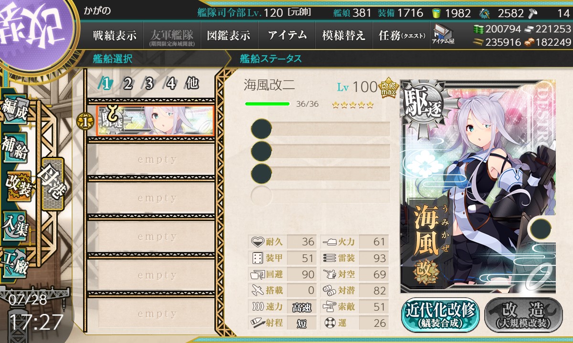Select the 改装 (Refit) side menu icon
Screen dimensions: 573x343
click(x=19, y=186)
